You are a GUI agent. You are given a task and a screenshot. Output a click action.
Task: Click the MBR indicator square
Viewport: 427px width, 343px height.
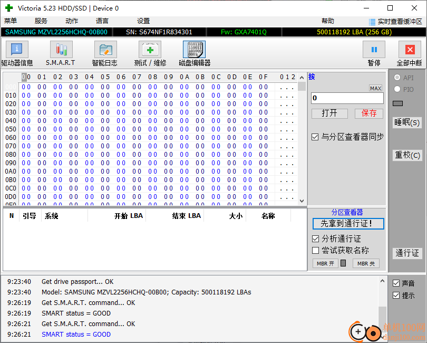click(x=343, y=263)
